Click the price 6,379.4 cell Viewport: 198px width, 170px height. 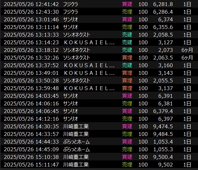point(163,111)
